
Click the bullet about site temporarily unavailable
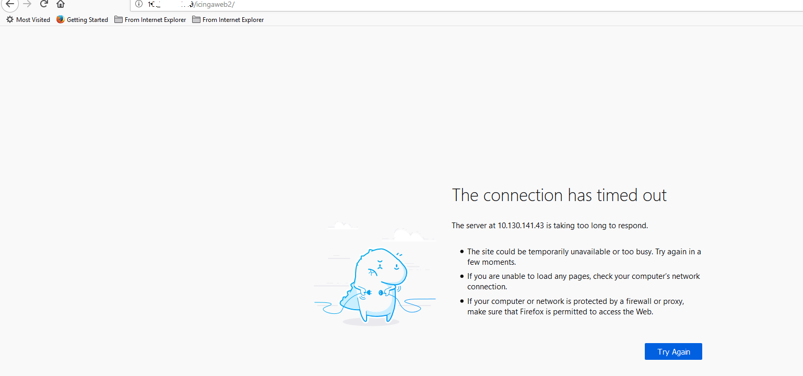[x=584, y=257]
